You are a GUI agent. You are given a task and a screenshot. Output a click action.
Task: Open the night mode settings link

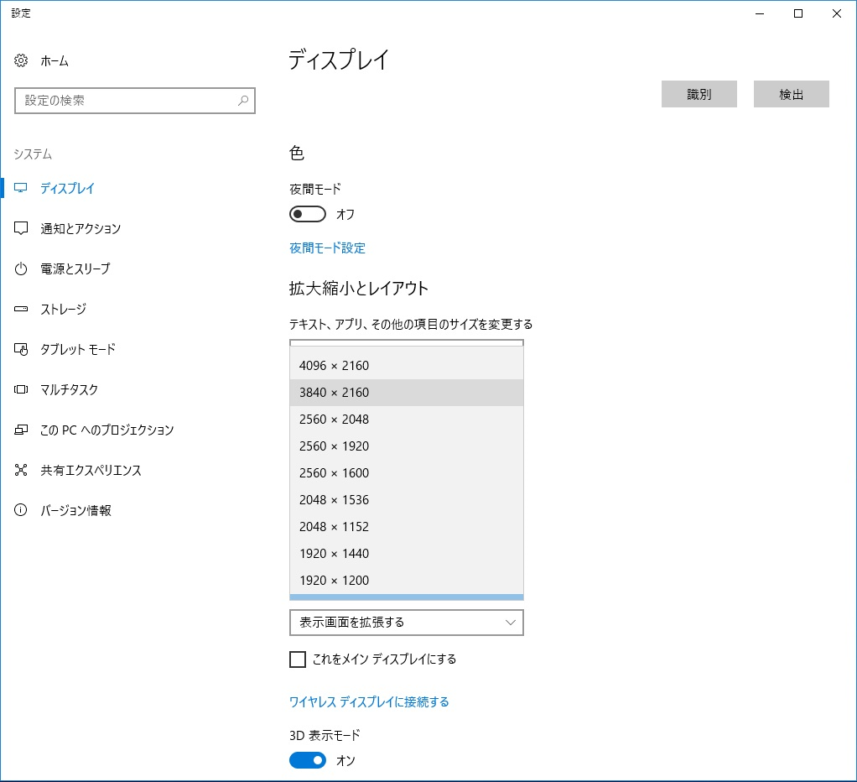[327, 248]
